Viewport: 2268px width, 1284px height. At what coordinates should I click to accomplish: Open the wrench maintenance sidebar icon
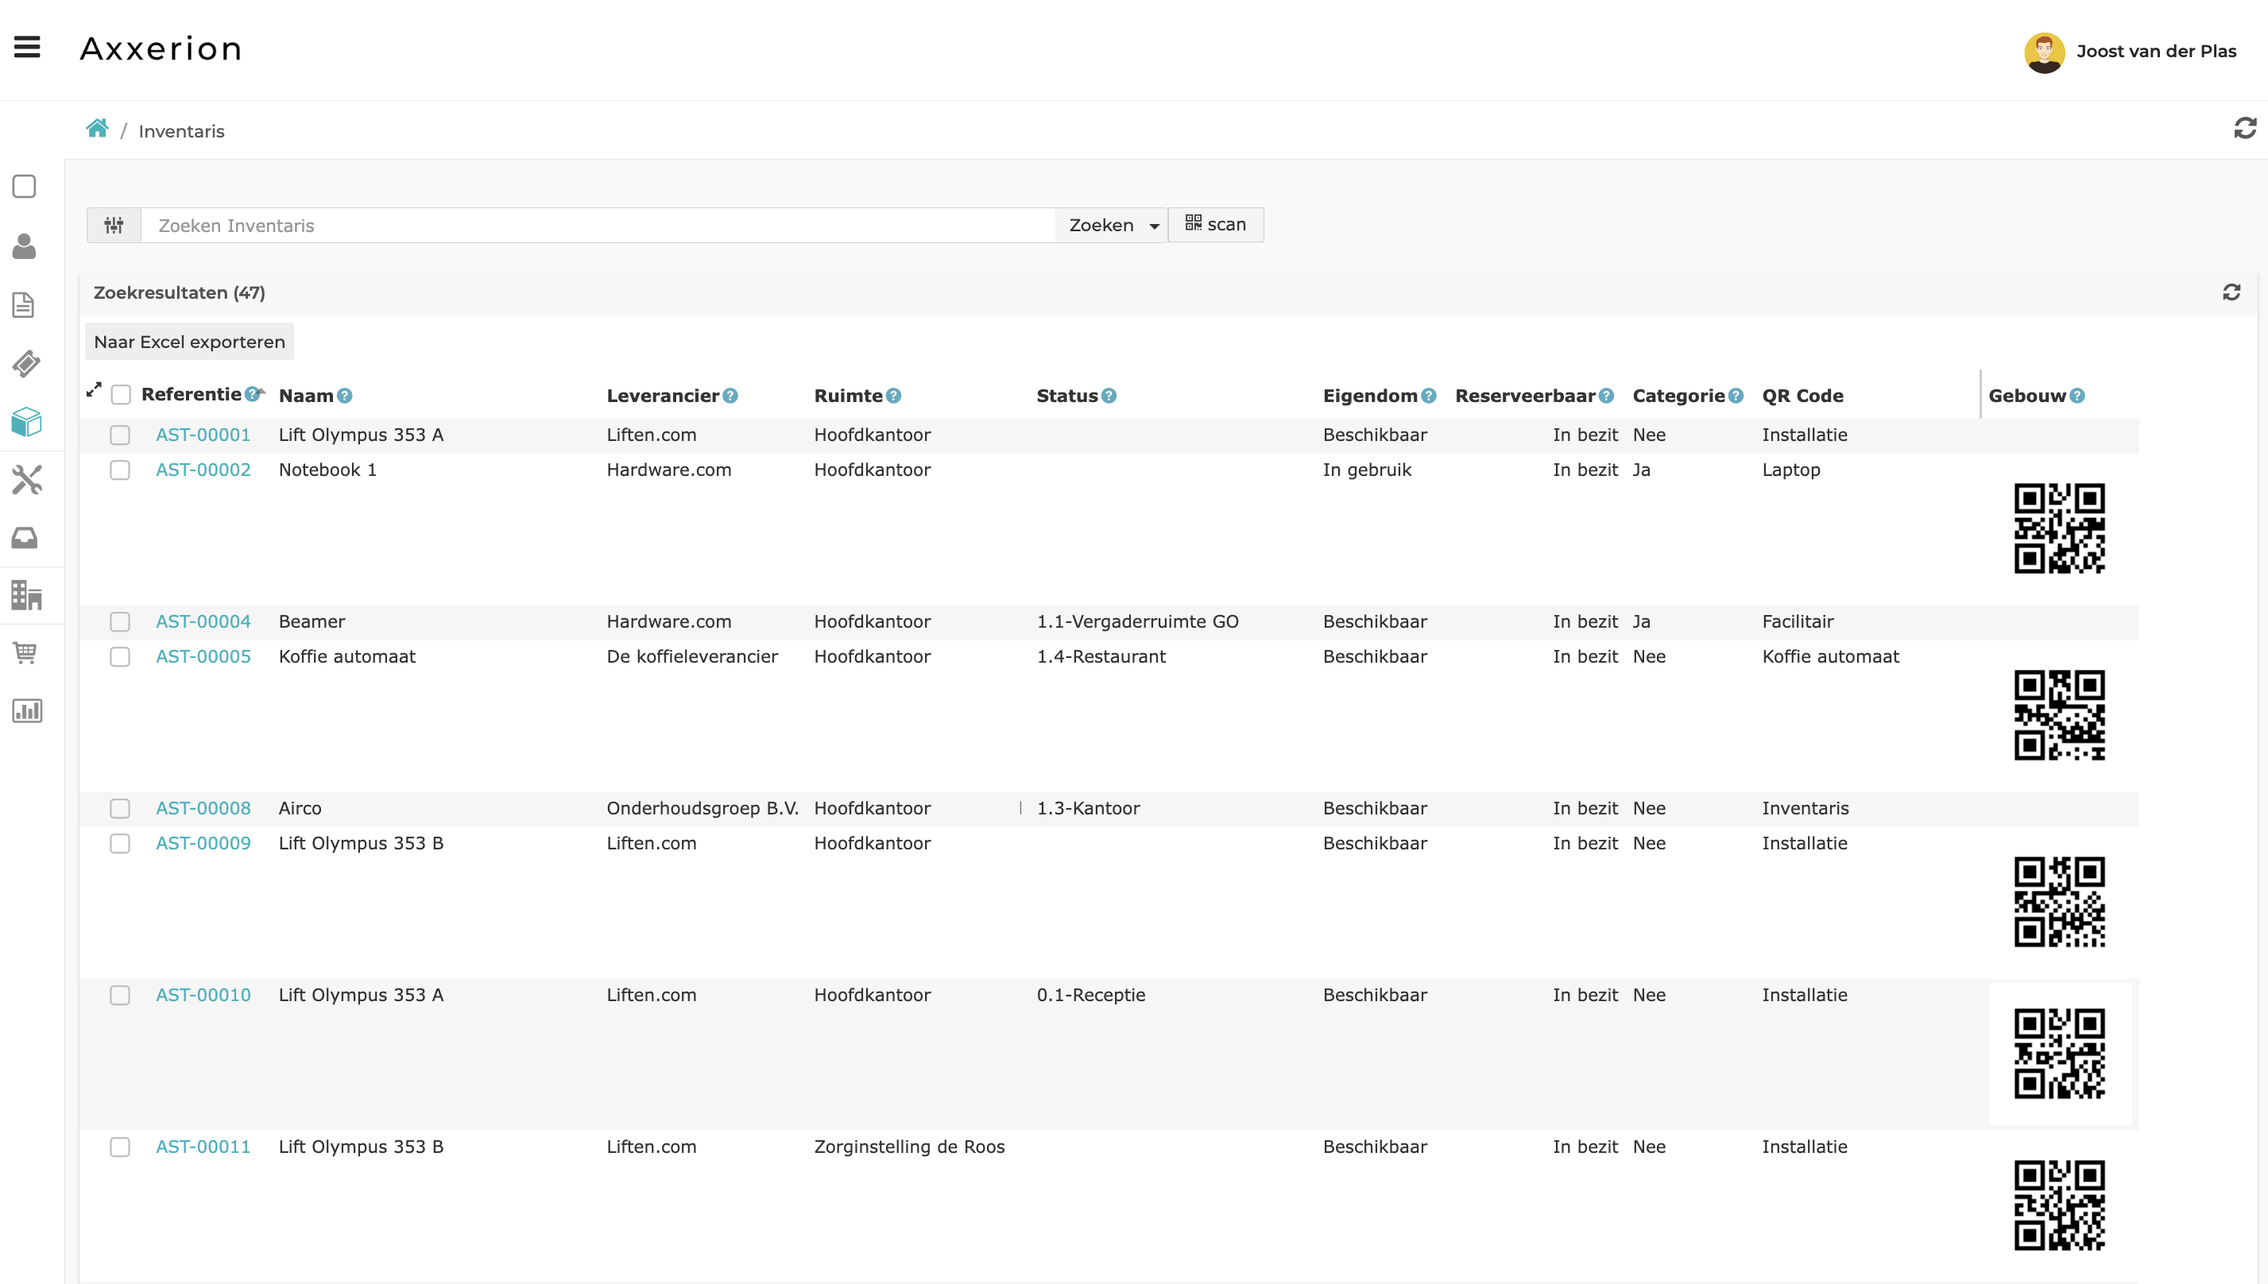pyautogui.click(x=26, y=480)
